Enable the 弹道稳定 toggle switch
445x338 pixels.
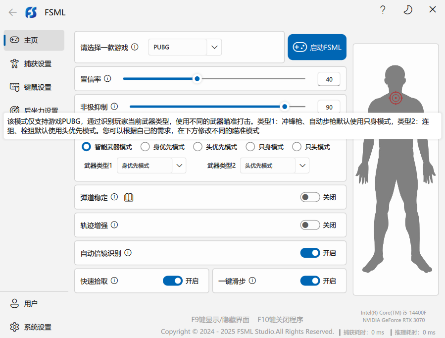pyautogui.click(x=310, y=197)
